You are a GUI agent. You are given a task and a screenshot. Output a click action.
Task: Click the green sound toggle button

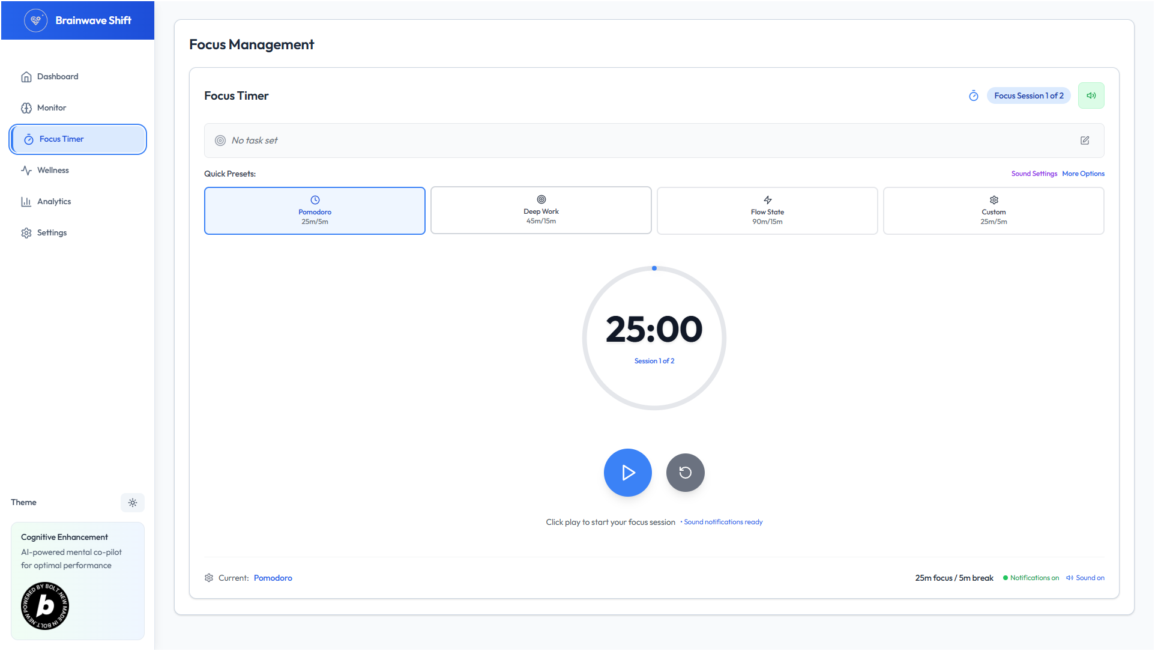(x=1091, y=95)
